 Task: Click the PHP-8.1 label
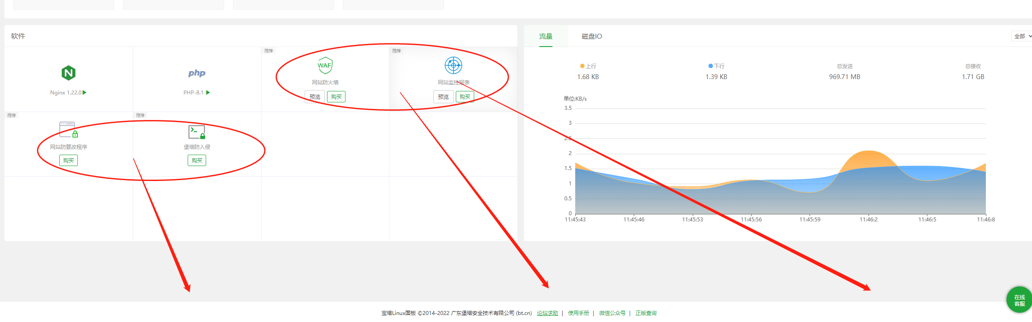click(x=193, y=93)
